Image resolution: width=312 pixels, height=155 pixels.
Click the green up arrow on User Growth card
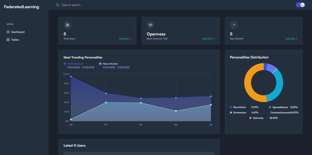[x=297, y=39]
